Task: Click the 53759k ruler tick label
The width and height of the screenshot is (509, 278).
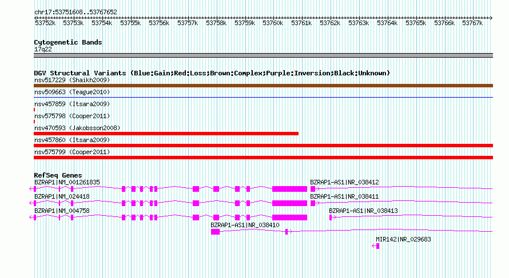Action: pyautogui.click(x=245, y=23)
